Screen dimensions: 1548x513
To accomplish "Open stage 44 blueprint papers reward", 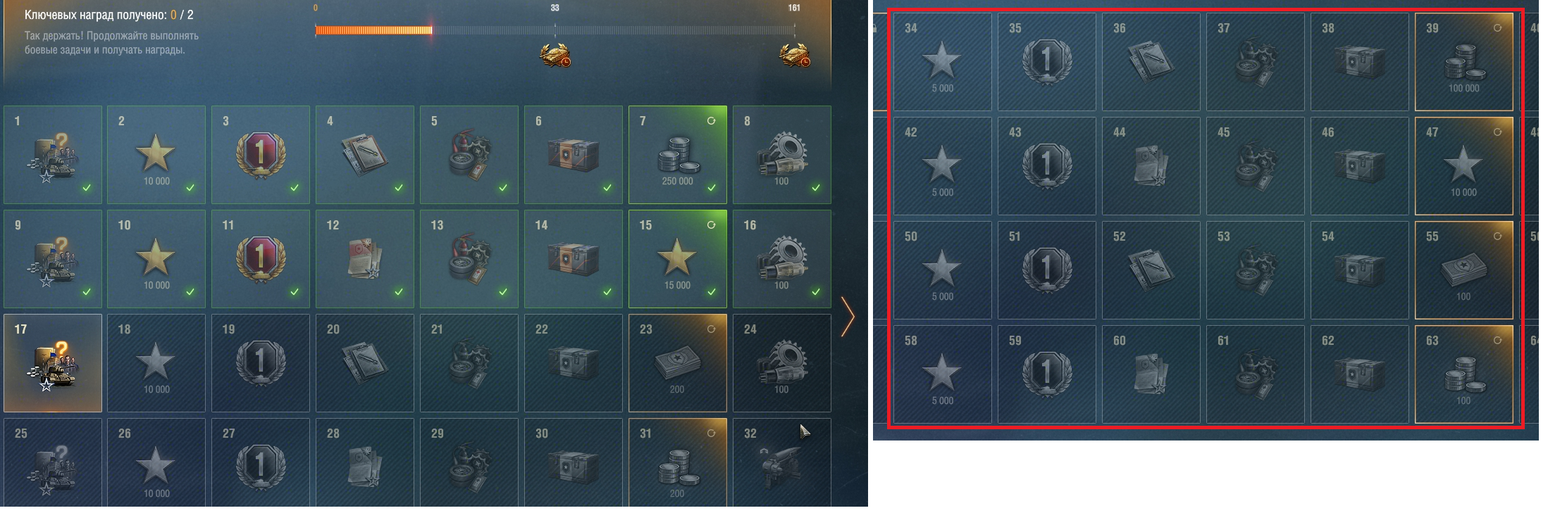I will point(1151,166).
